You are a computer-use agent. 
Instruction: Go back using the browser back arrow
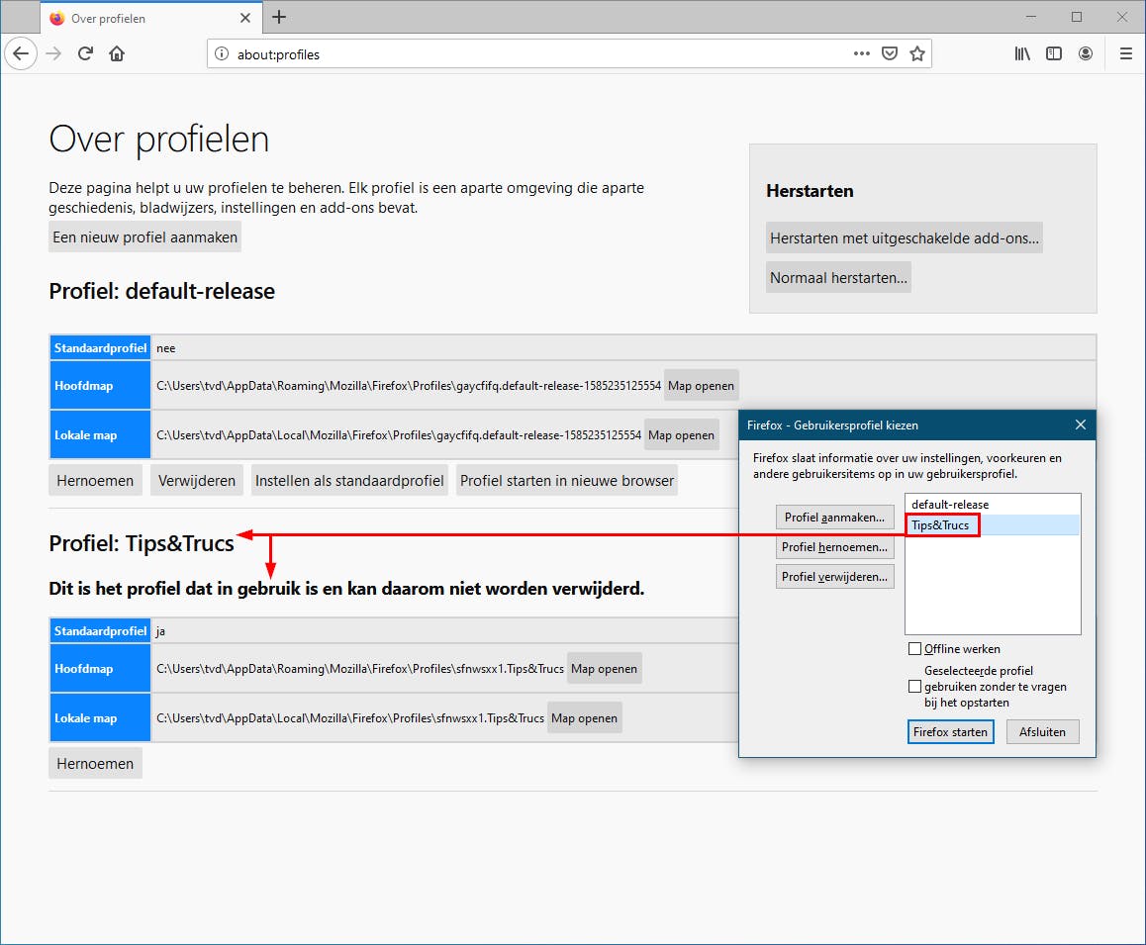pyautogui.click(x=21, y=53)
